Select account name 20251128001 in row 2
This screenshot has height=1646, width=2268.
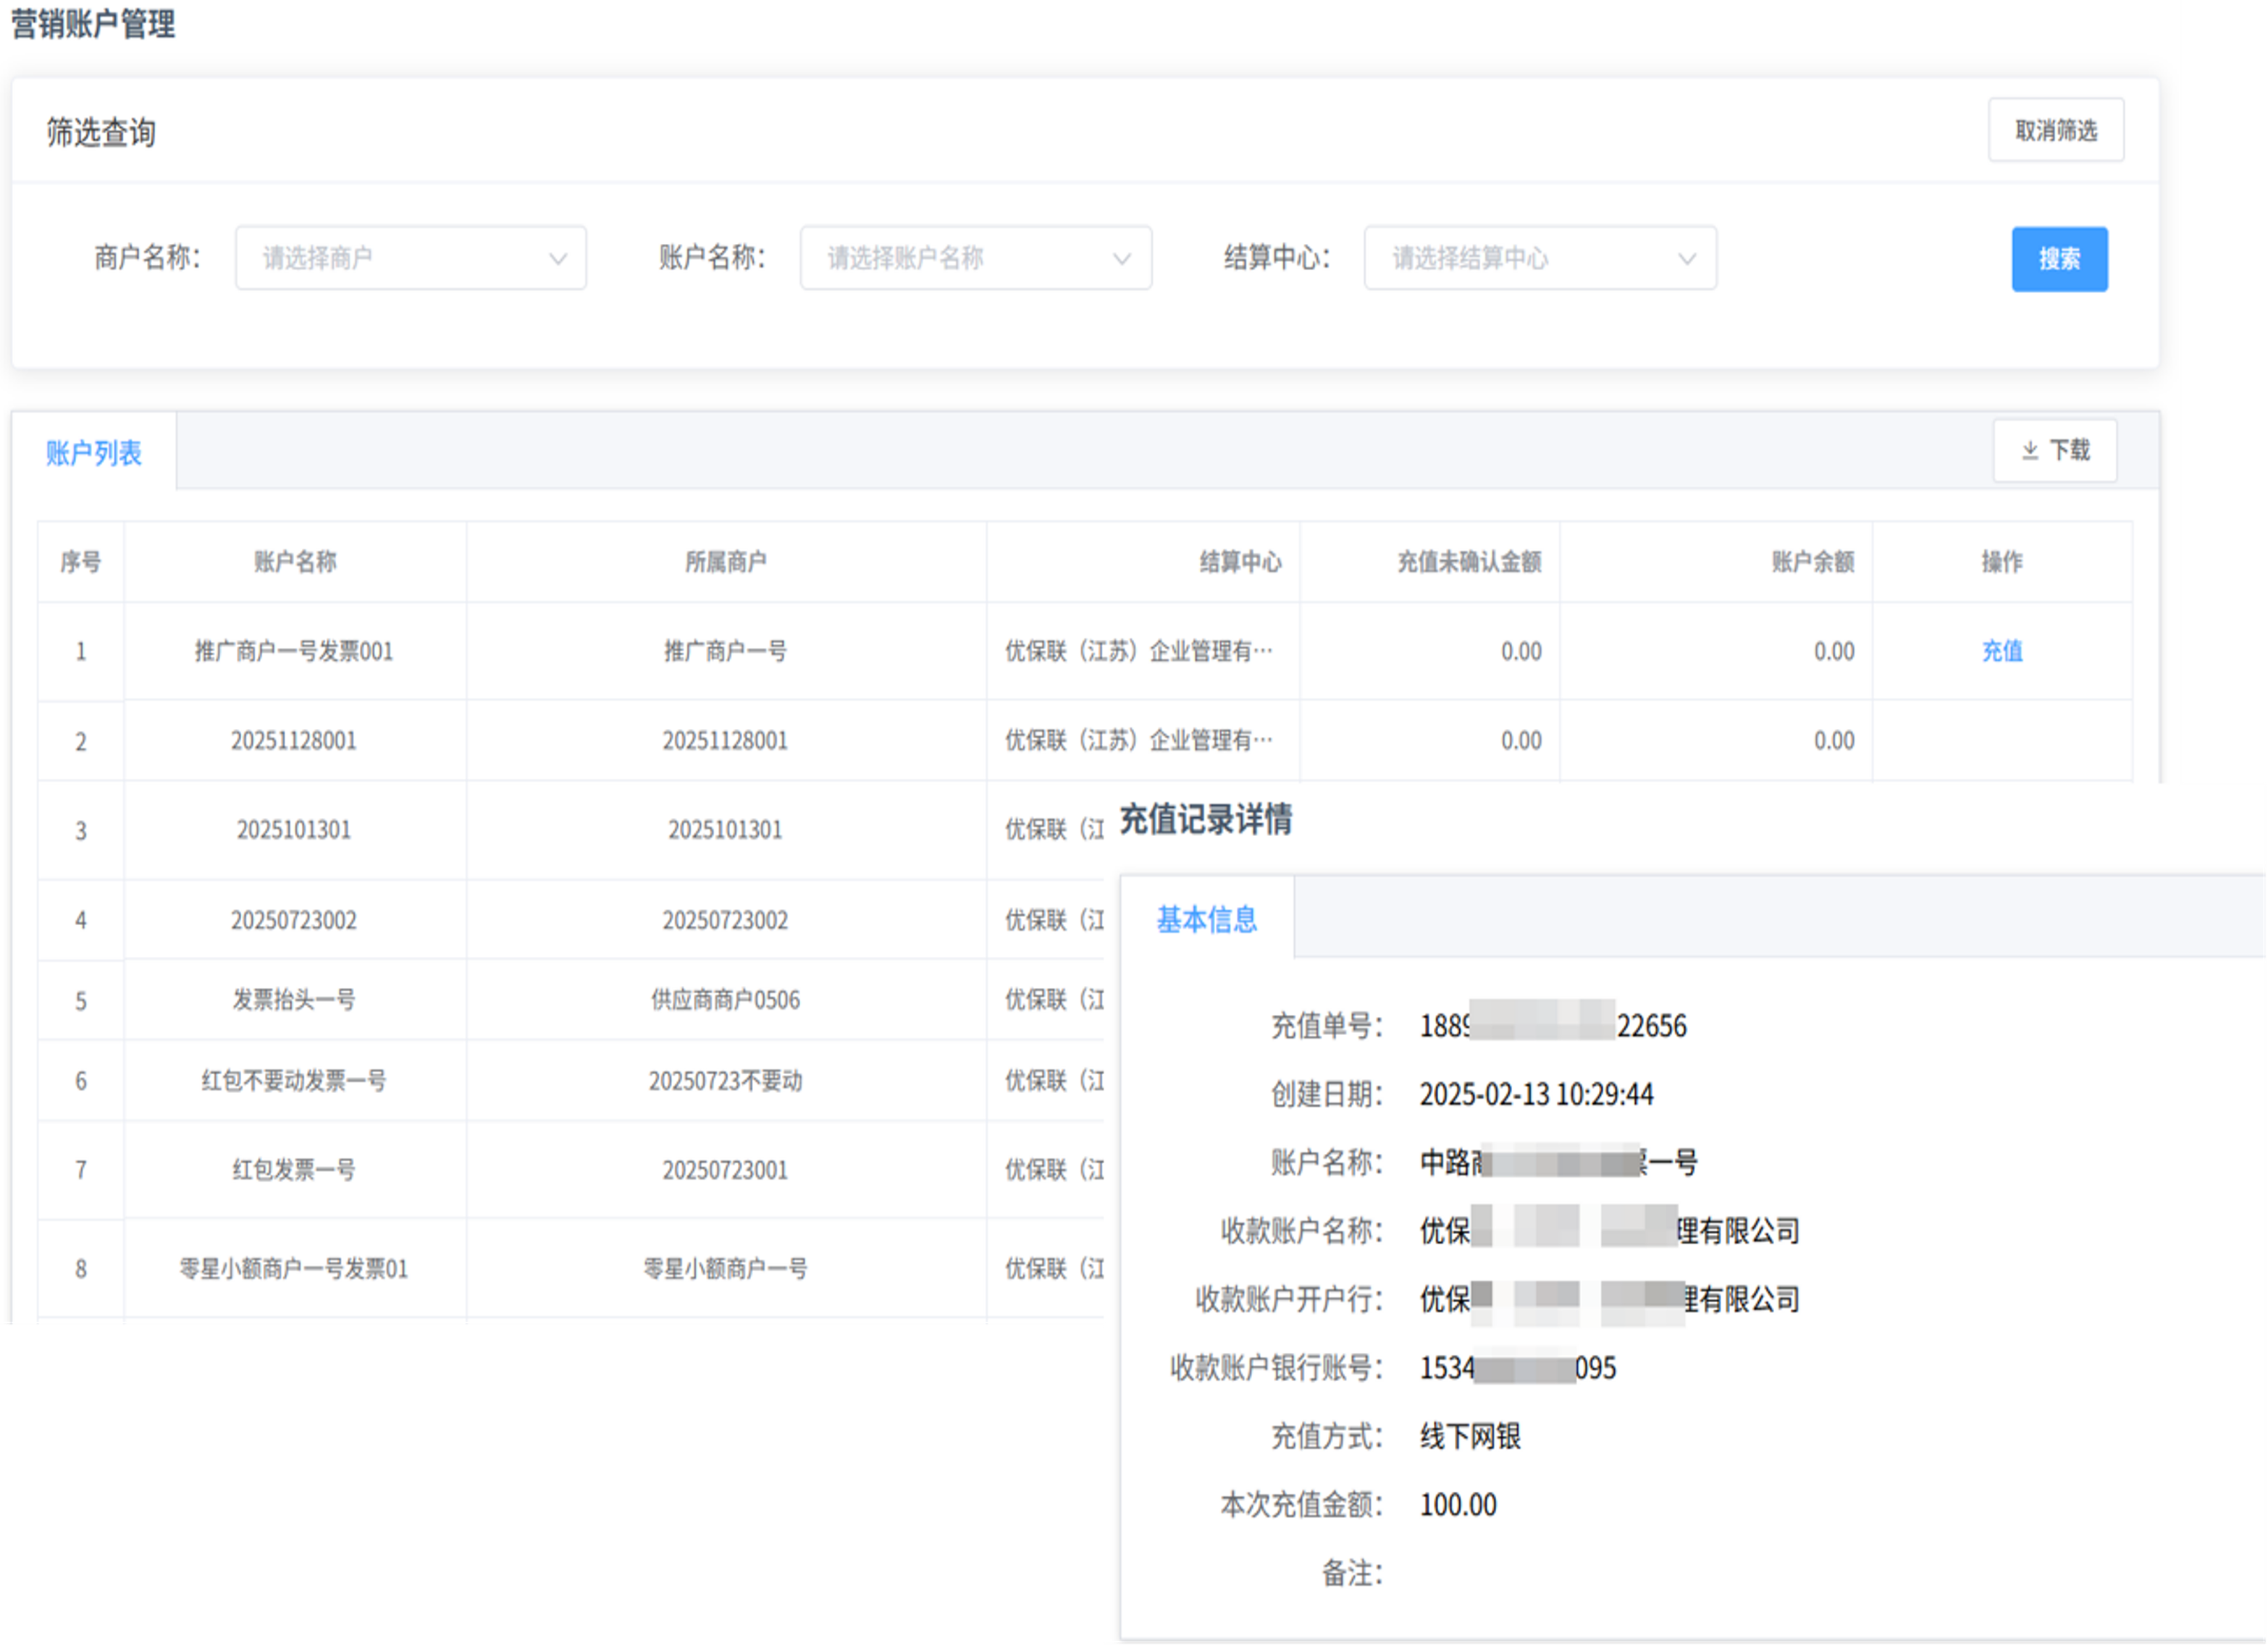point(294,740)
